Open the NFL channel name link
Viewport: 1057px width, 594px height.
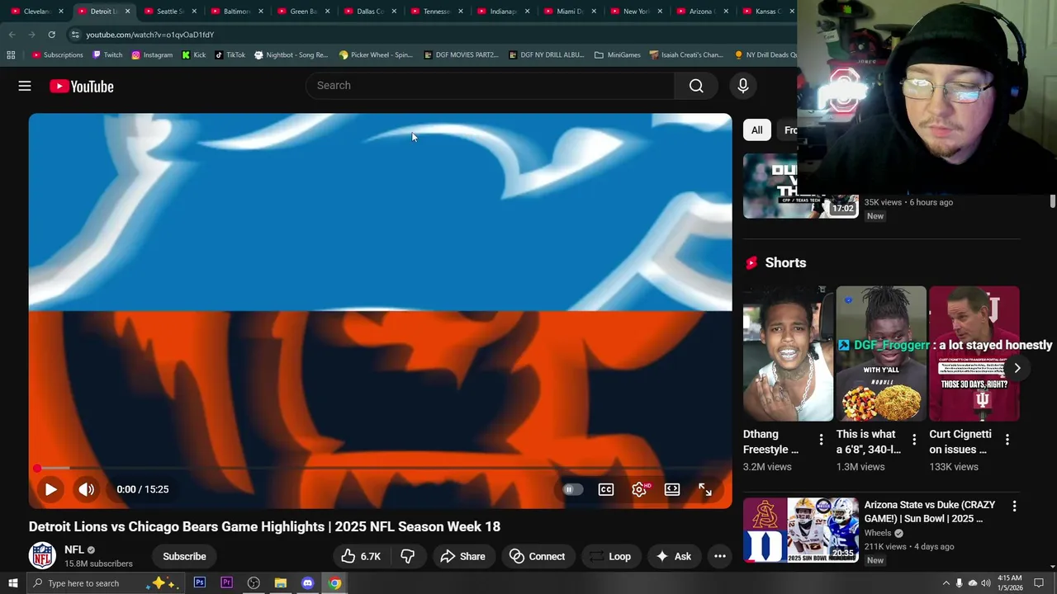(74, 549)
